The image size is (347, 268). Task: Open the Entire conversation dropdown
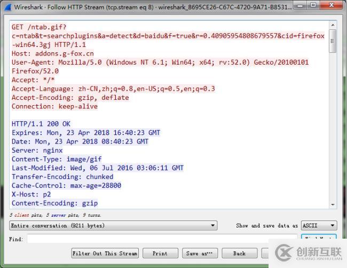click(113, 225)
